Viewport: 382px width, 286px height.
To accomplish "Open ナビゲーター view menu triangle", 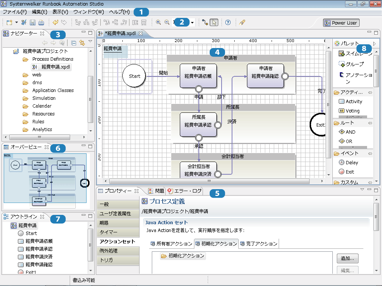I will click(90, 42).
